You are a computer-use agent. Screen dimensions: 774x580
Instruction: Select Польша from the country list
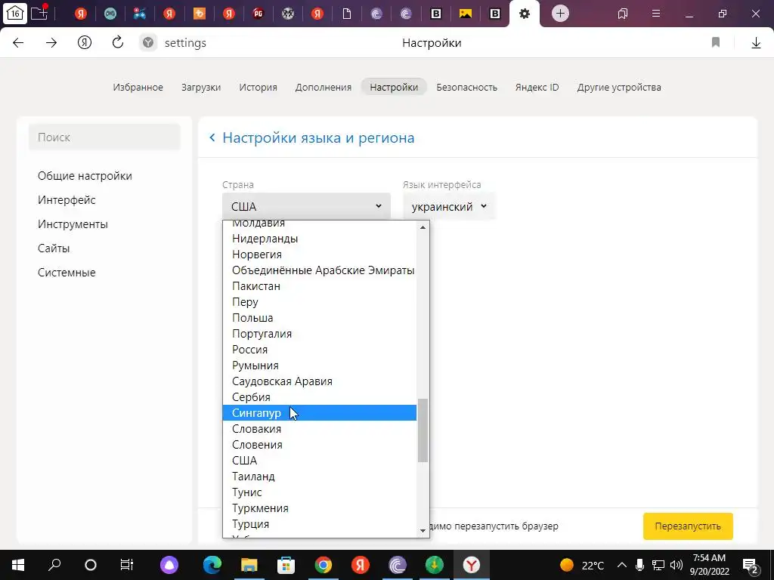320,318
